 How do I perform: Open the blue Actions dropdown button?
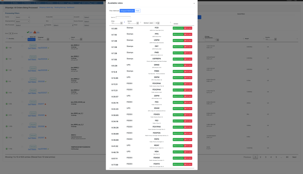coord(32,40)
